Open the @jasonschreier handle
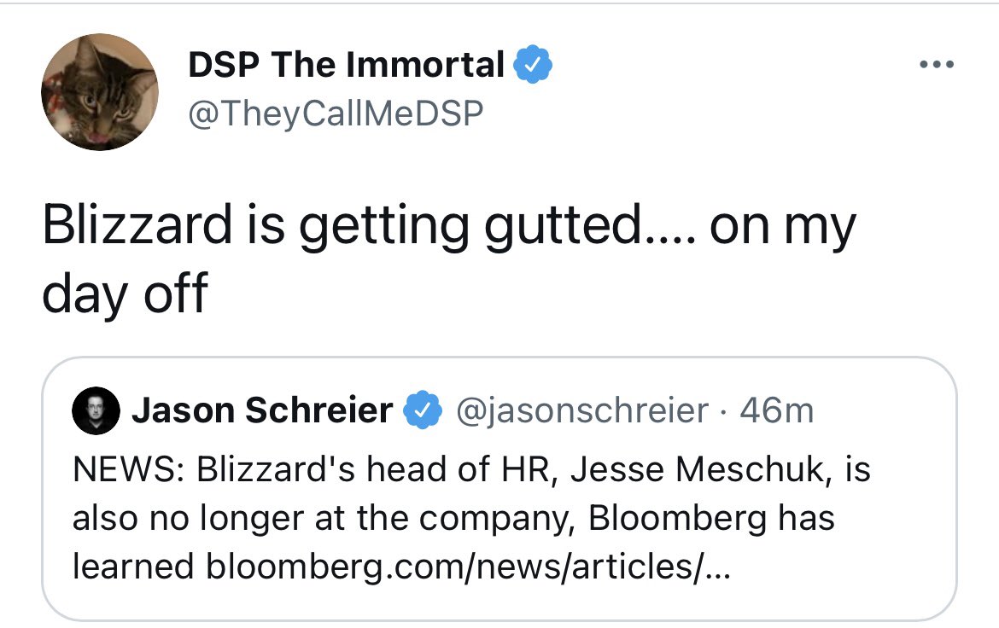The image size is (999, 628). [x=582, y=410]
